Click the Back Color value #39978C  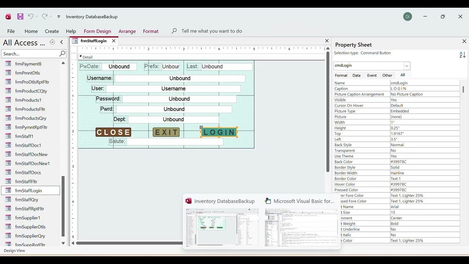[x=425, y=162]
